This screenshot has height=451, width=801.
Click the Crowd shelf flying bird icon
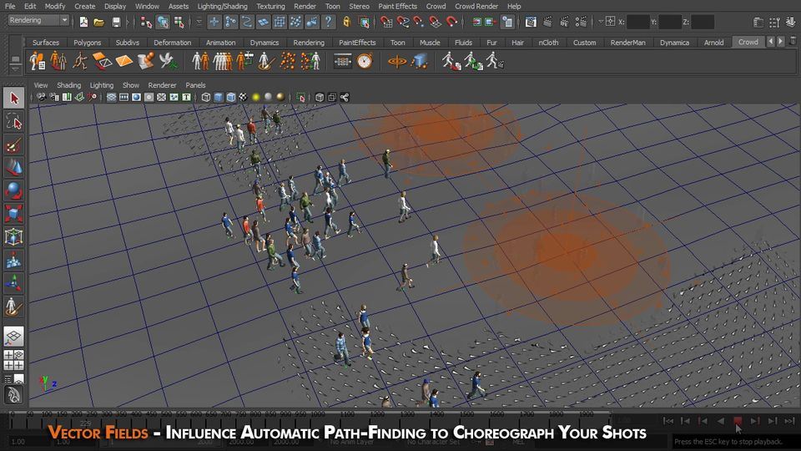coord(168,61)
